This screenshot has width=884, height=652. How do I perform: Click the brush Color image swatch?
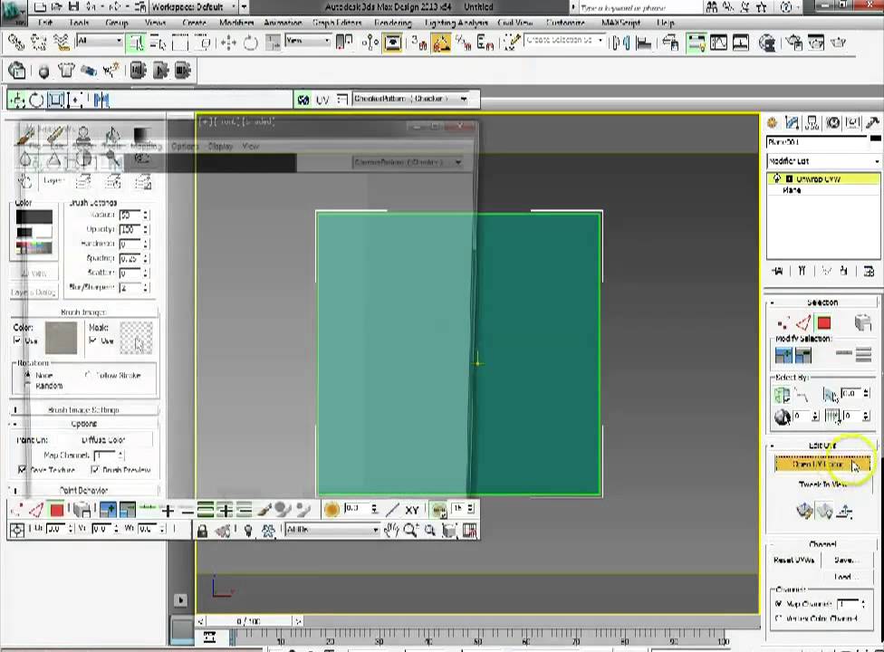pyautogui.click(x=61, y=338)
